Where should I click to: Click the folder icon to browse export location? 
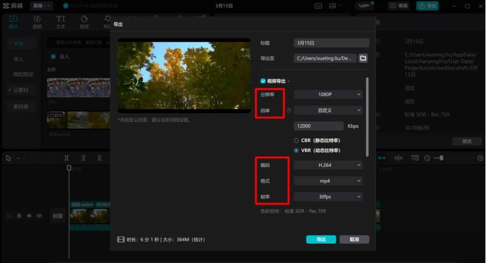pyautogui.click(x=363, y=58)
